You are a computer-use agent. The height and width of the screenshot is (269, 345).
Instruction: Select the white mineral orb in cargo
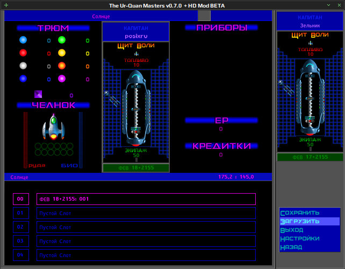23,66
